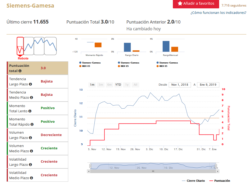The width and height of the screenshot is (250, 188).
Task: Click Añadir a favoritos button
Action: (x=196, y=4)
